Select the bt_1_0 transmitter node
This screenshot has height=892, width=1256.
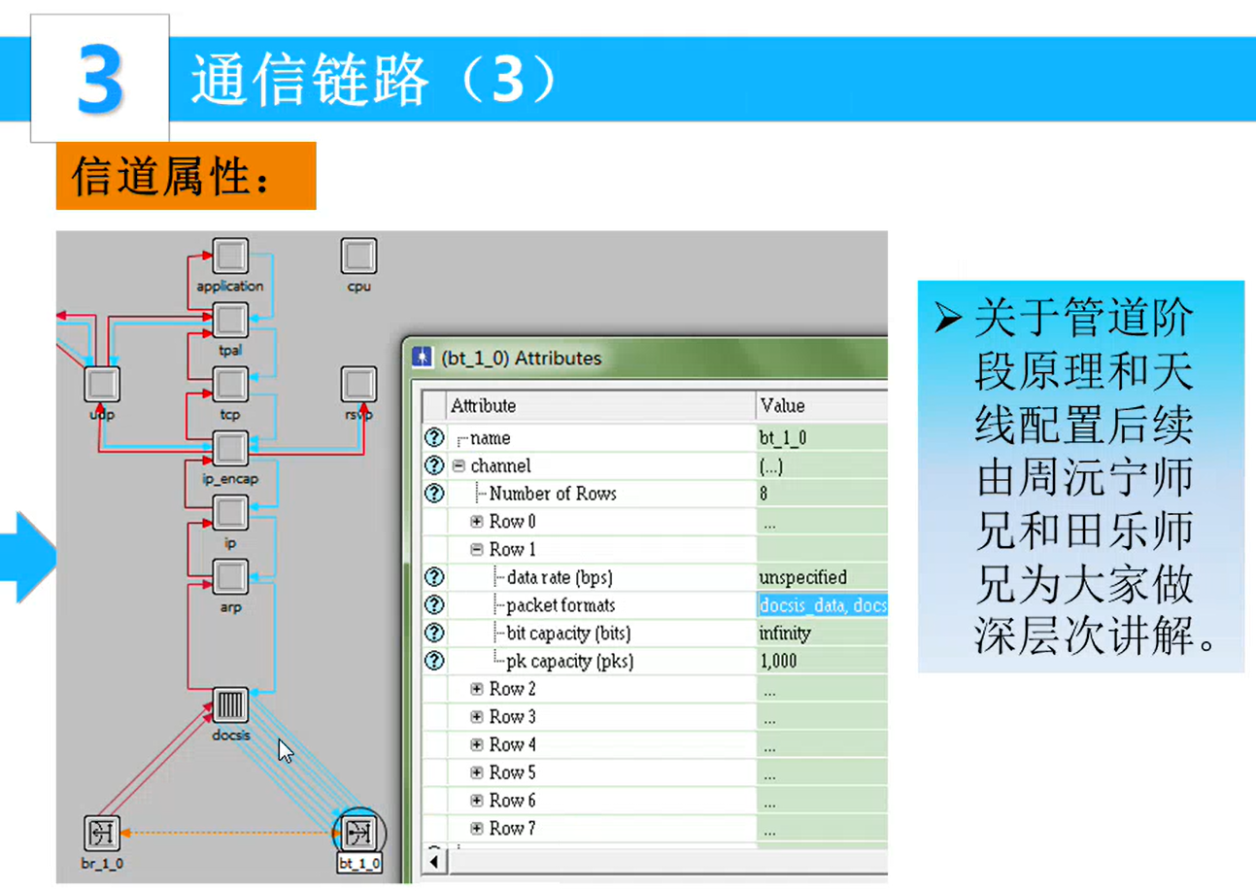tap(358, 834)
